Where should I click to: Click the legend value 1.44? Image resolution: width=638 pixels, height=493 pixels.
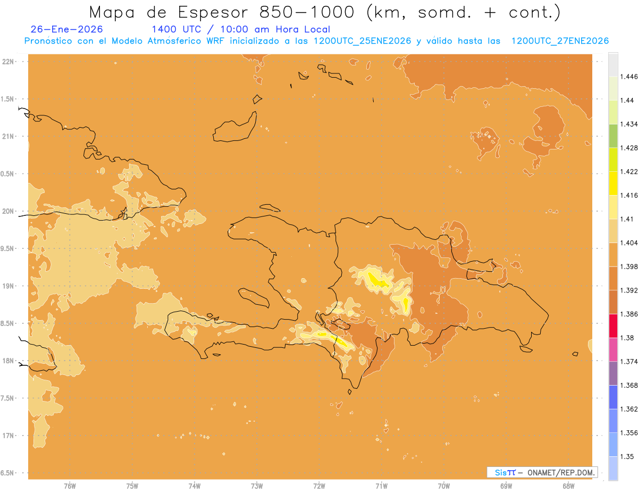click(x=626, y=101)
